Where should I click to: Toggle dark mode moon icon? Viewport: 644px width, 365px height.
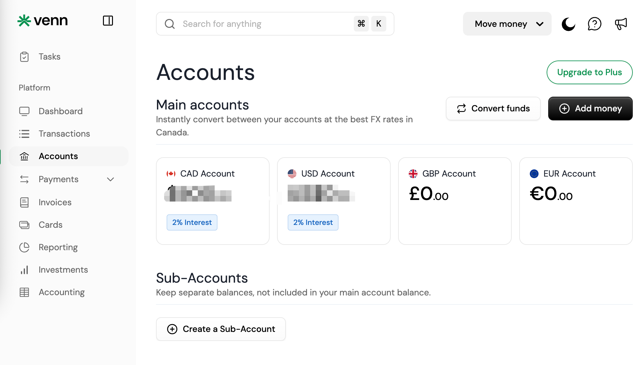[568, 24]
